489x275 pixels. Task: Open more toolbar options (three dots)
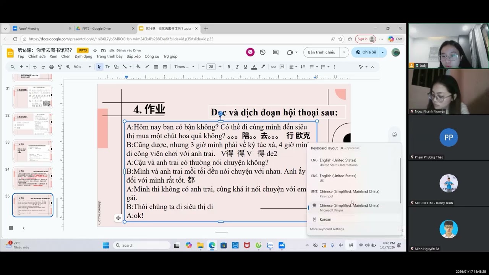coord(335,67)
